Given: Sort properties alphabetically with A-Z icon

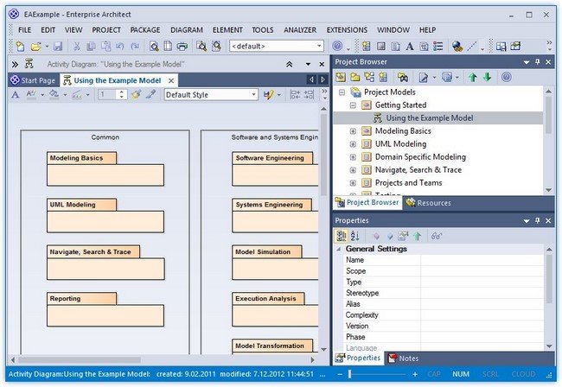Looking at the screenshot, I should (x=354, y=236).
